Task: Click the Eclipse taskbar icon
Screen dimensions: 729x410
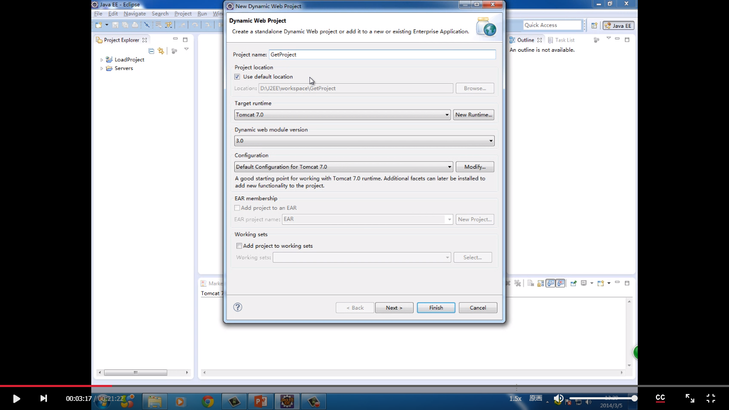Action: click(x=287, y=401)
